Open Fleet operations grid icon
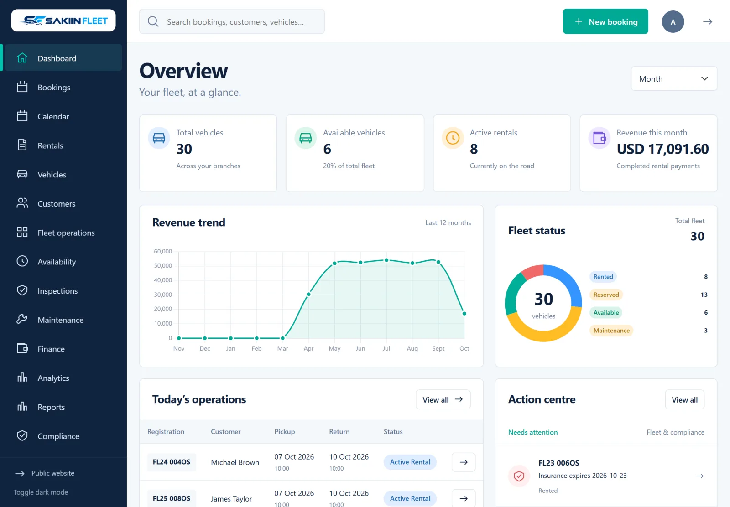 click(x=22, y=232)
